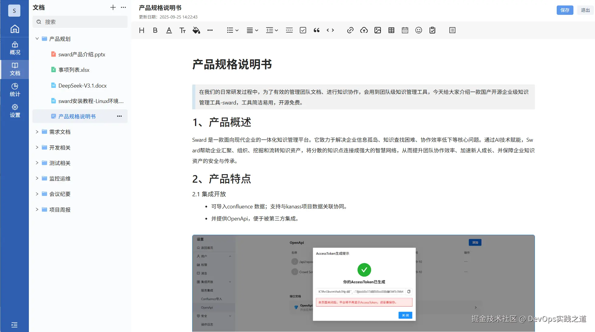Open the image insert tool
Viewport: 595px width, 332px height.
coord(378,30)
